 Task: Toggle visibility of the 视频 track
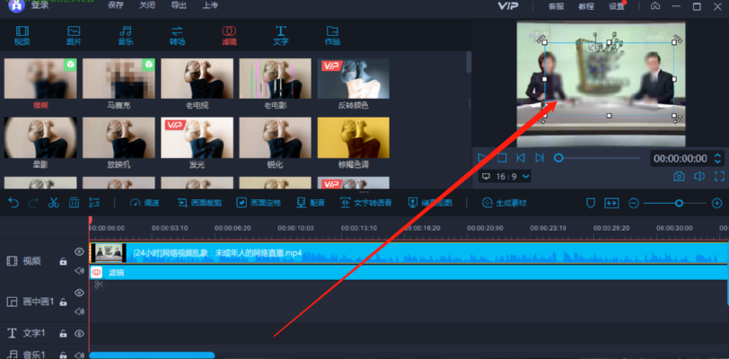point(79,252)
